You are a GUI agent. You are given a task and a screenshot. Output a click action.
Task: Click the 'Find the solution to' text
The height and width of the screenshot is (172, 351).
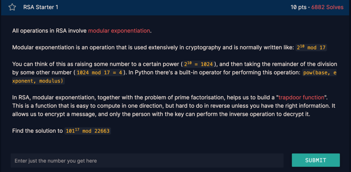38,131
